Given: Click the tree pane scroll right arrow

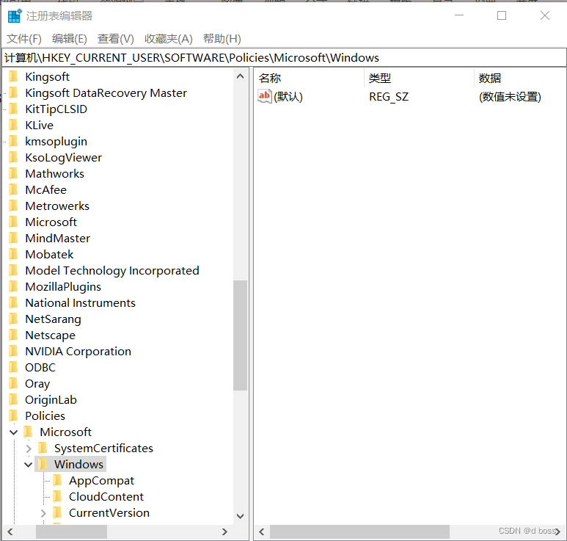Looking at the screenshot, I should pyautogui.click(x=224, y=531).
